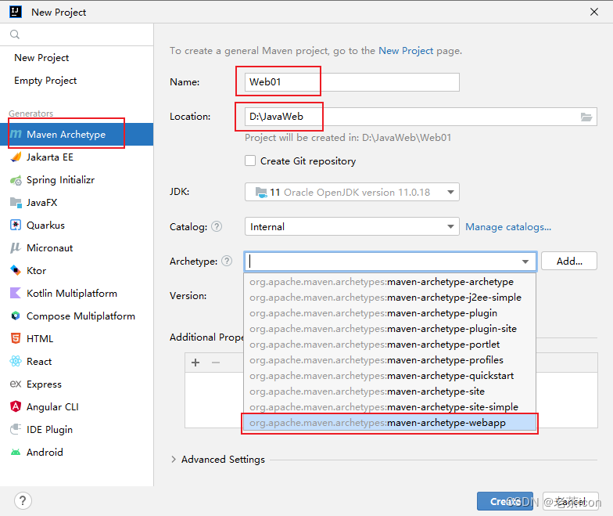Click the Catalog help question mark icon
This screenshot has width=613, height=516.
pyautogui.click(x=217, y=227)
